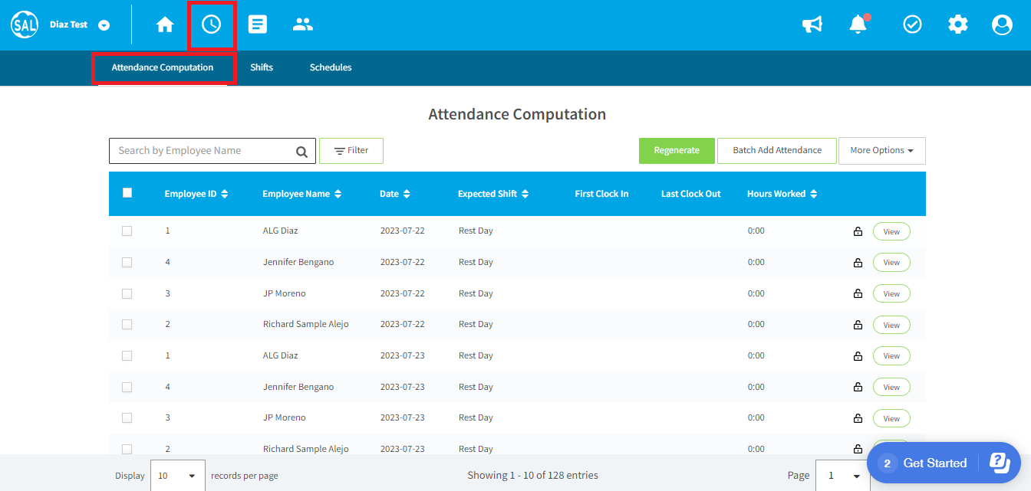The image size is (1031, 491).
Task: Check the Jennifer Bengano 2023-07-22 row checkbox
Action: coord(127,262)
